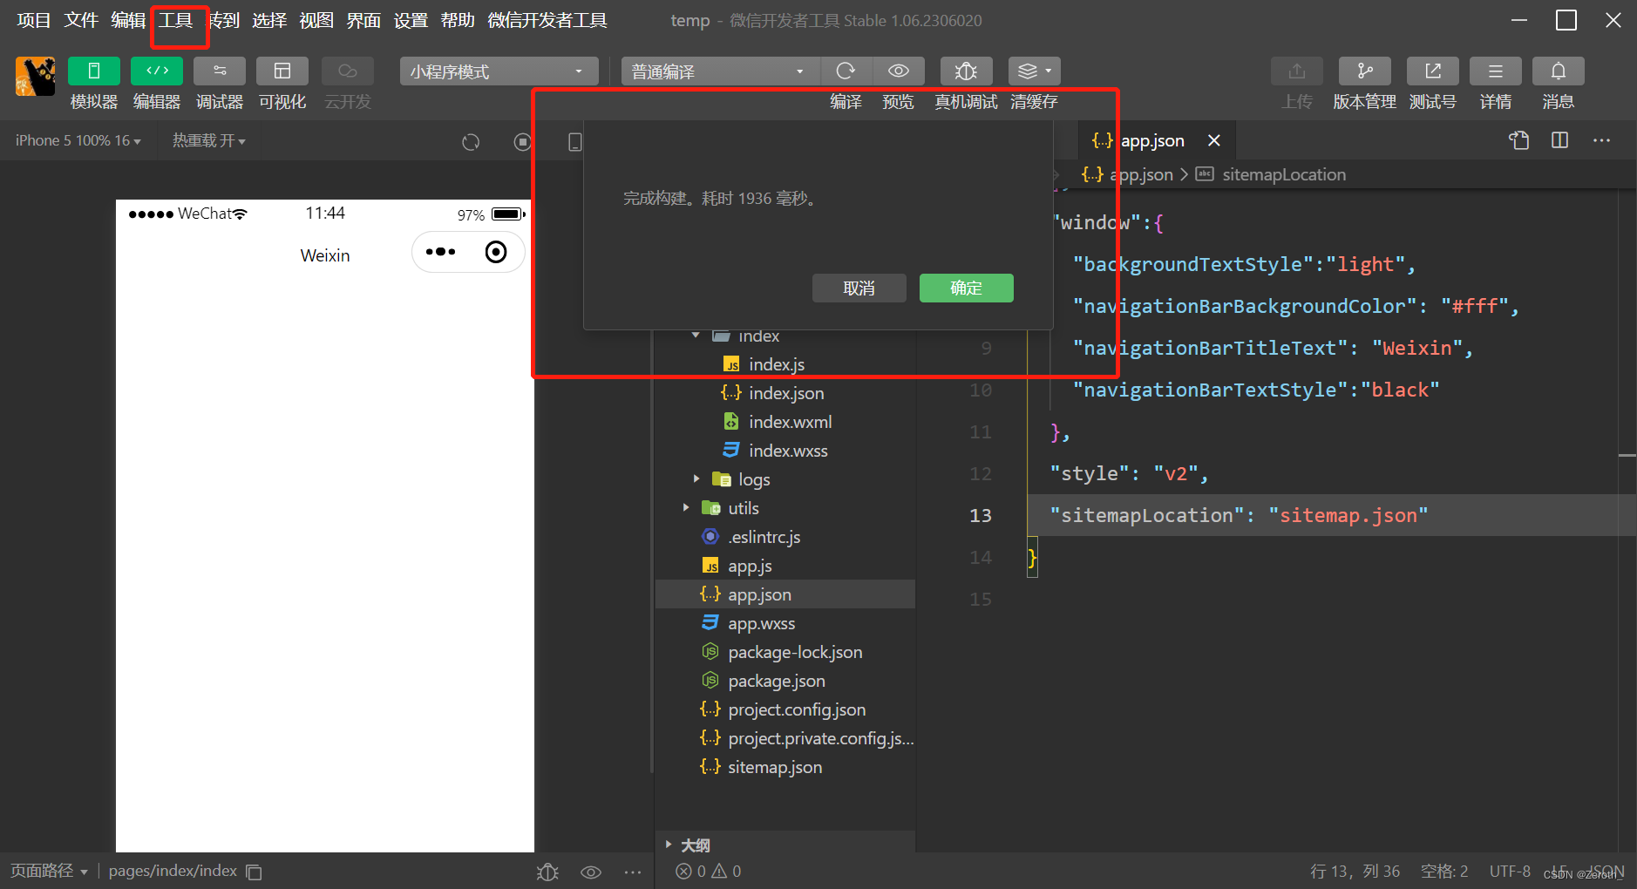Open the 工具 menu
The image size is (1637, 889).
click(178, 20)
